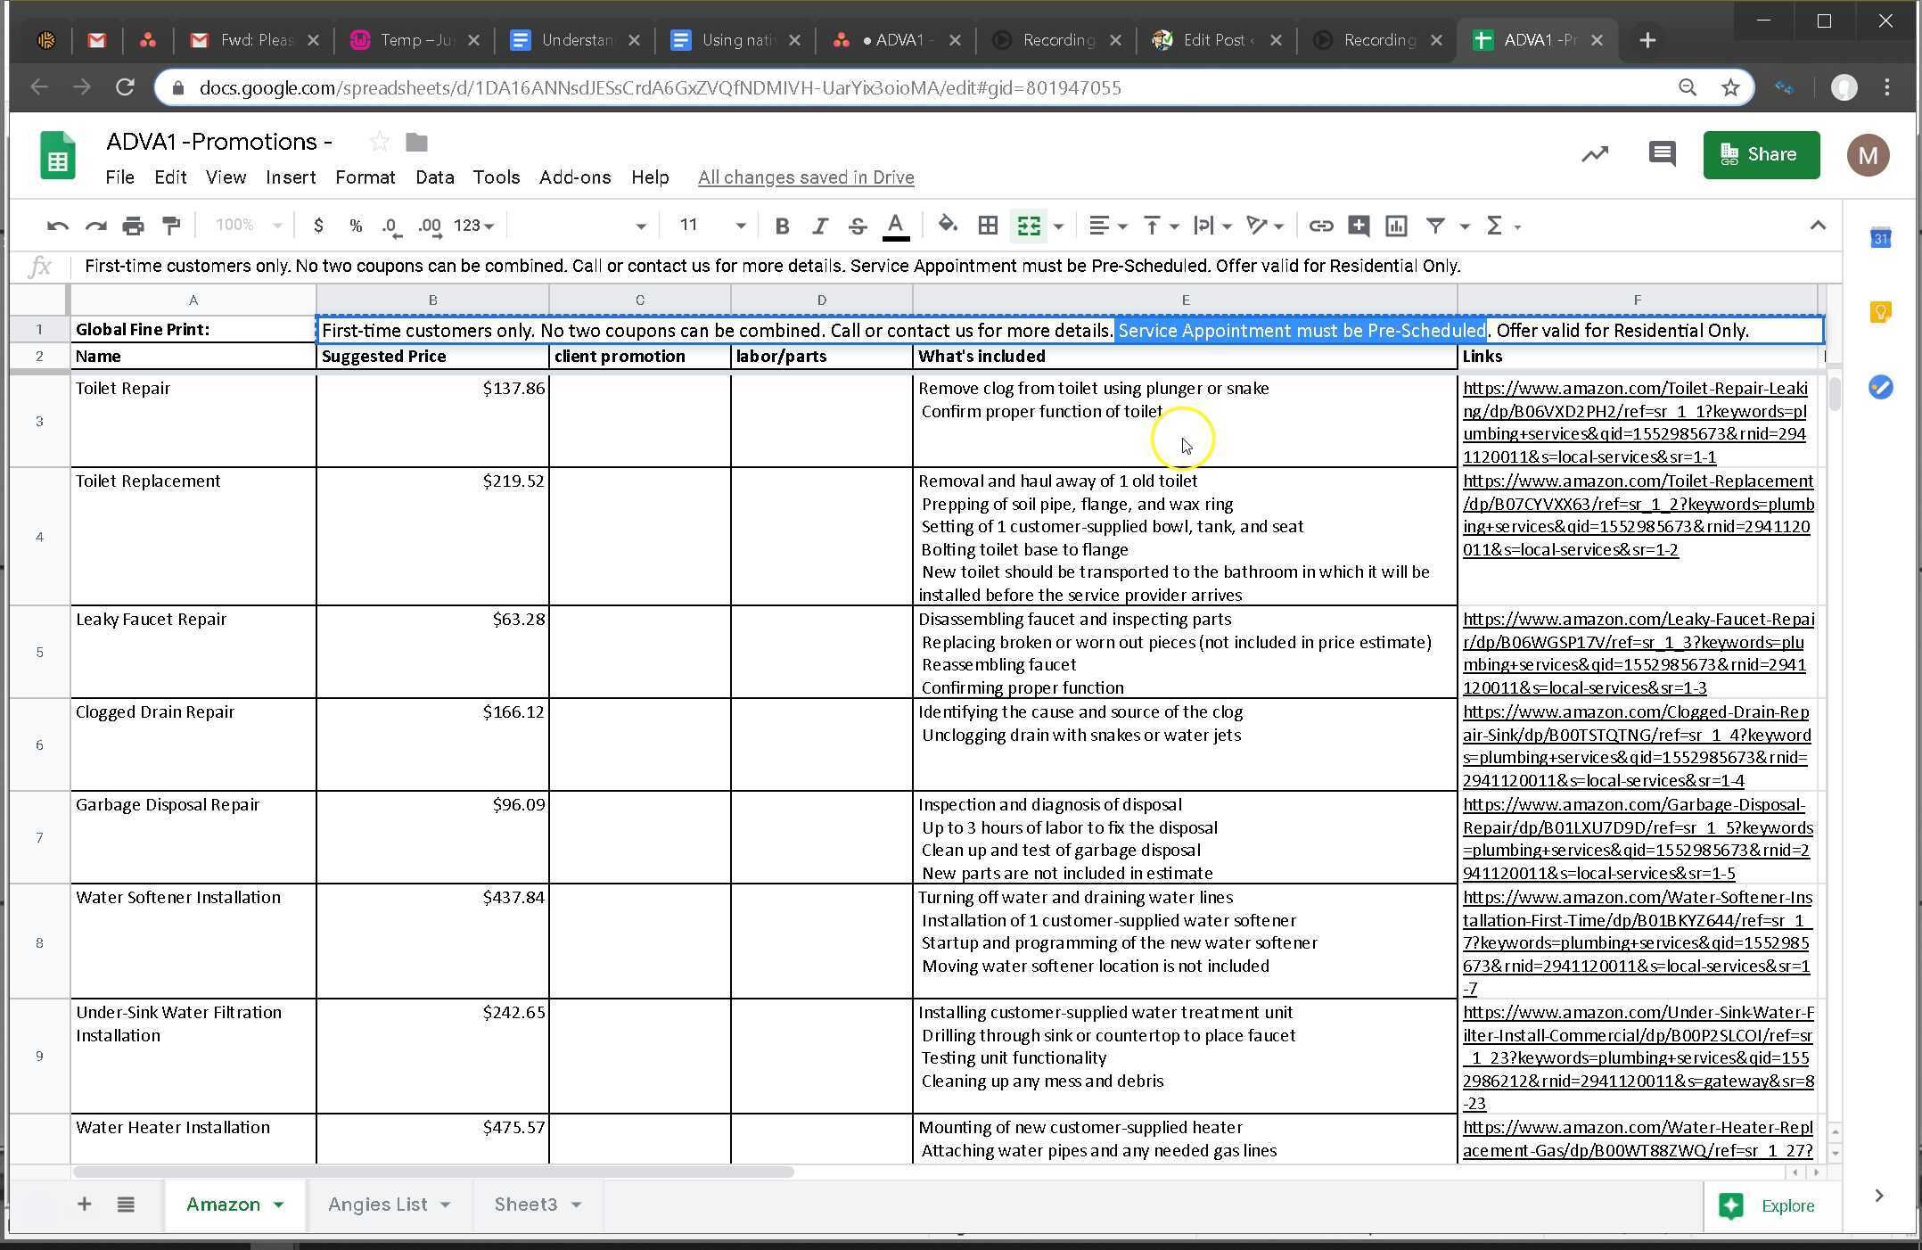Click the insert link icon
This screenshot has width=1922, height=1250.
[x=1320, y=226]
